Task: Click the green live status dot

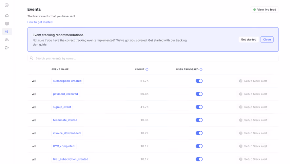Action: click(x=255, y=9)
